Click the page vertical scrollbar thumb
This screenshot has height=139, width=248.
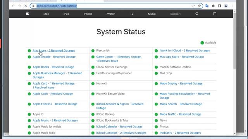click(x=234, y=41)
